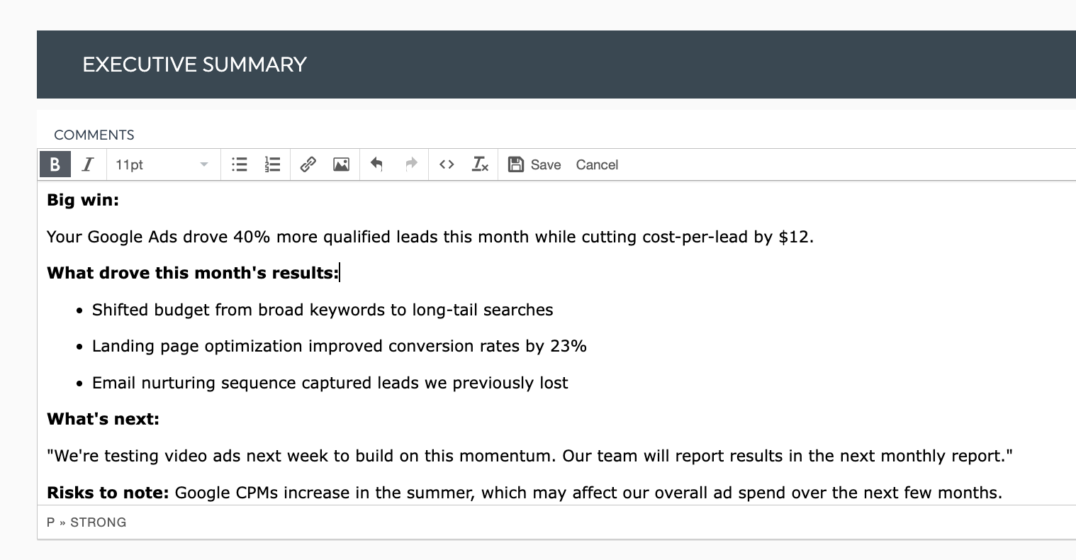Undo the last edit

point(376,164)
